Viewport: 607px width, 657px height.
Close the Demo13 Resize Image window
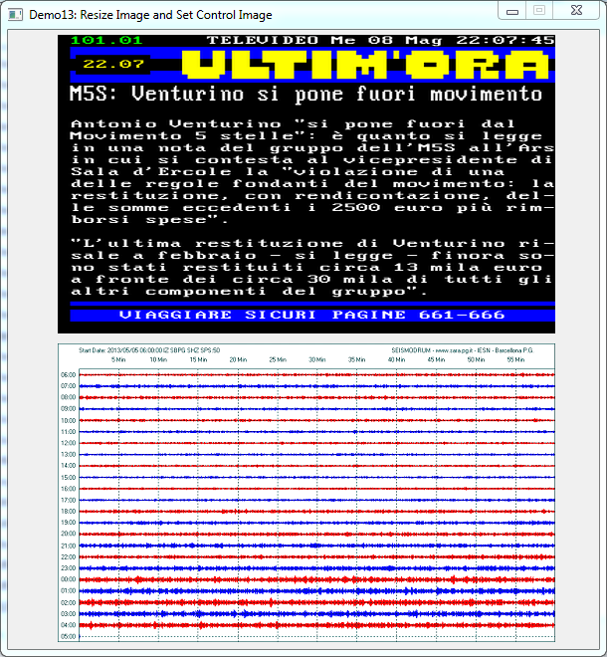click(575, 10)
